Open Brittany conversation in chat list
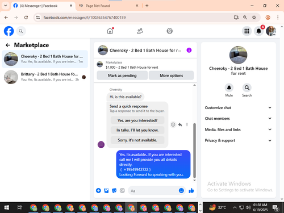Viewport: 284px width, 213px height. (x=45, y=77)
